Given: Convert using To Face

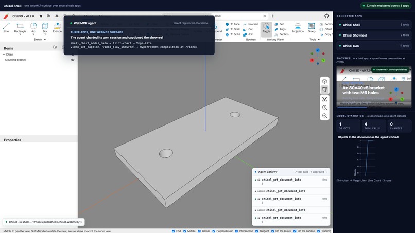Looking at the screenshot, I should [x=232, y=24].
